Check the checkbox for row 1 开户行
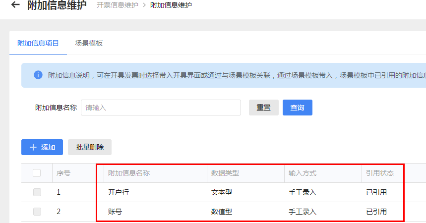The height and width of the screenshot is (223, 426). pyautogui.click(x=37, y=192)
